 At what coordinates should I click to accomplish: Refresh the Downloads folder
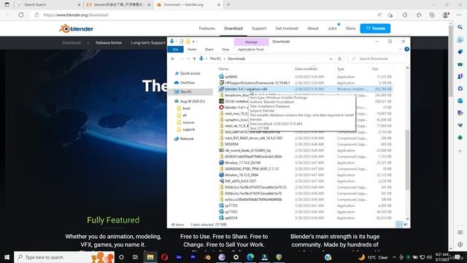[x=339, y=58]
